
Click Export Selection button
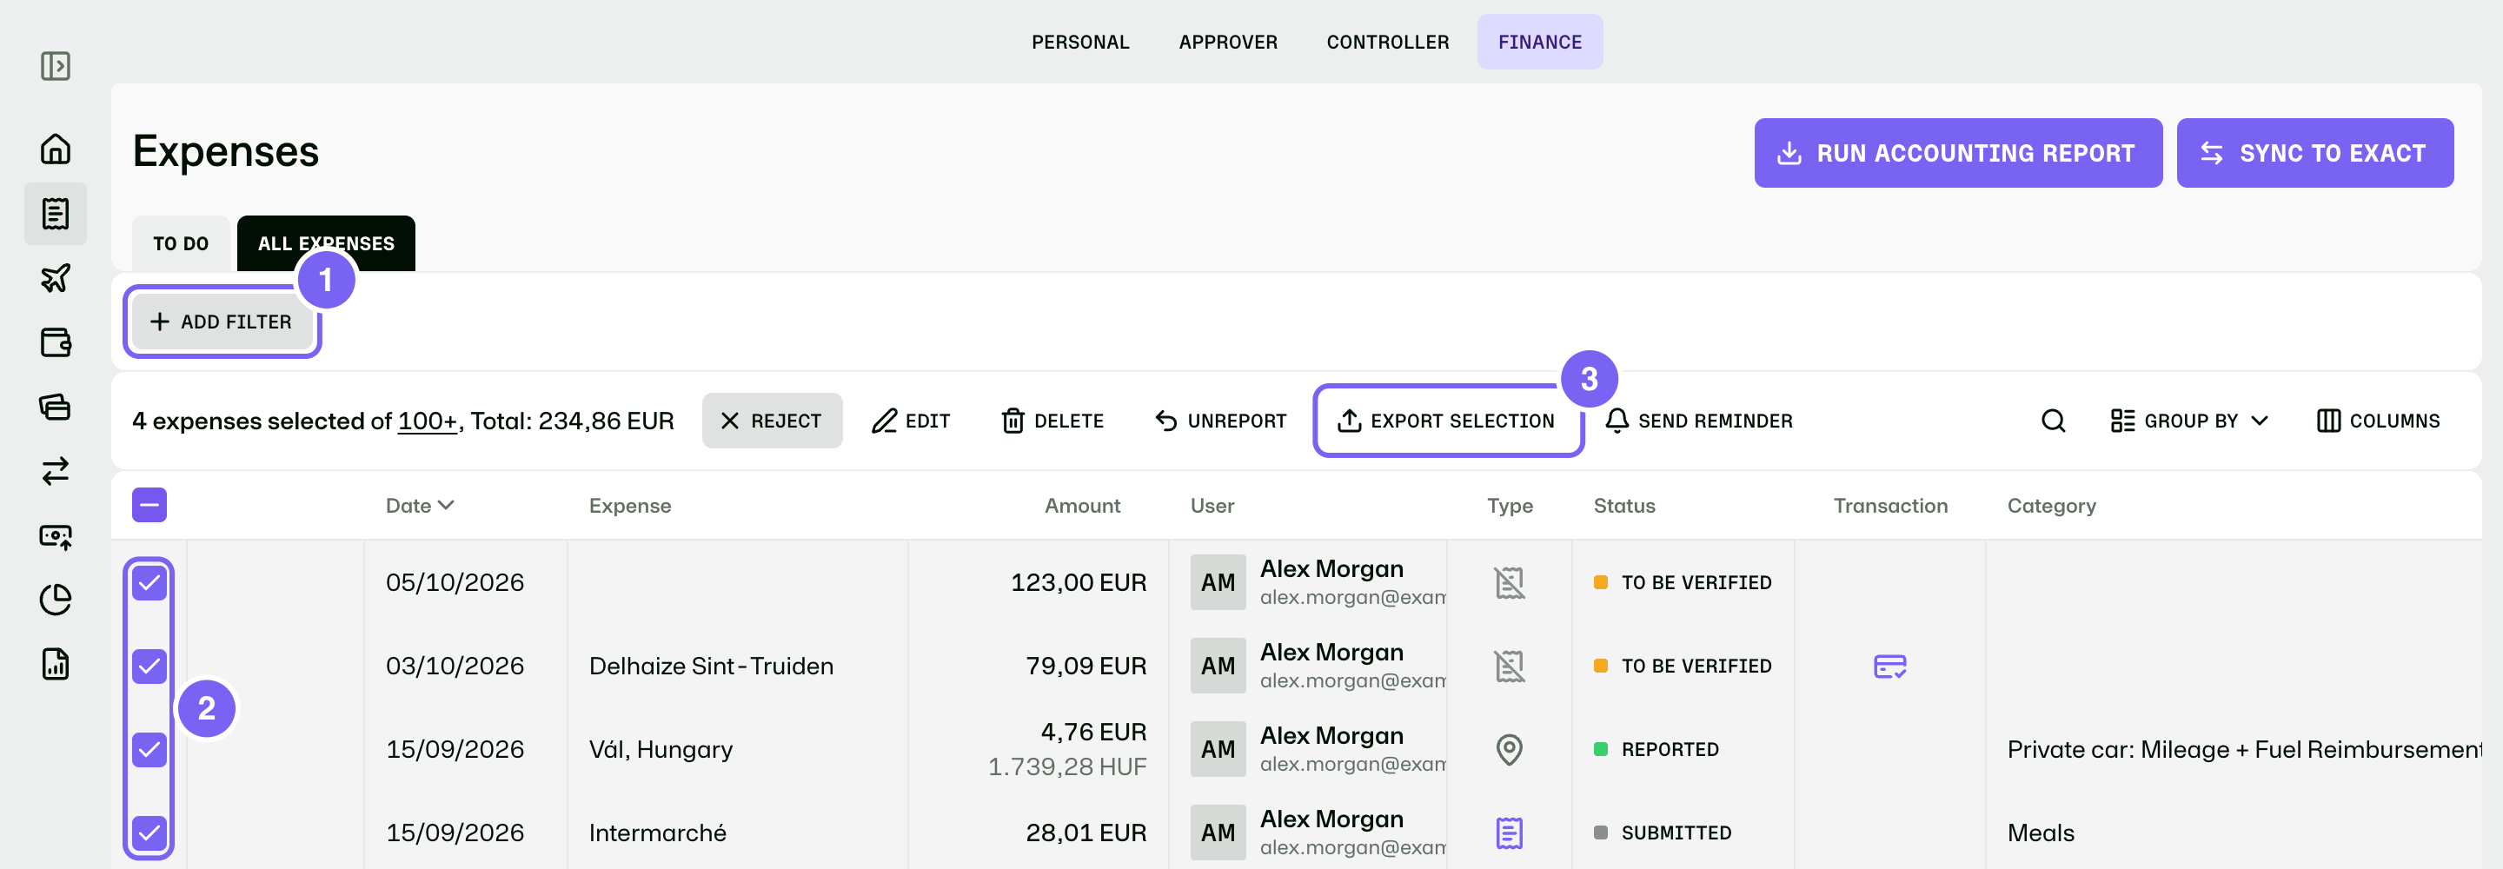coord(1447,421)
